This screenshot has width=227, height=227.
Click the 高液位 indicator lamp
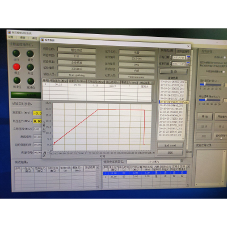31,81
